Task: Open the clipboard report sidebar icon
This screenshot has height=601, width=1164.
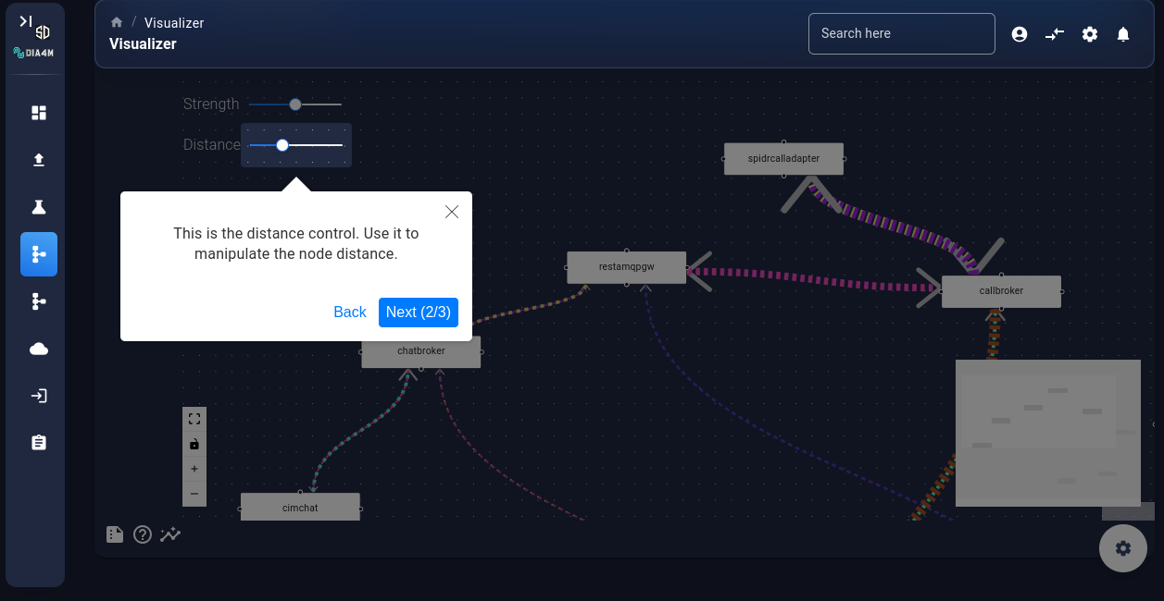Action: pyautogui.click(x=39, y=443)
